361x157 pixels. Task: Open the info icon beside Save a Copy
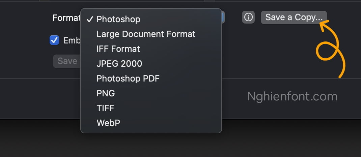click(x=248, y=17)
